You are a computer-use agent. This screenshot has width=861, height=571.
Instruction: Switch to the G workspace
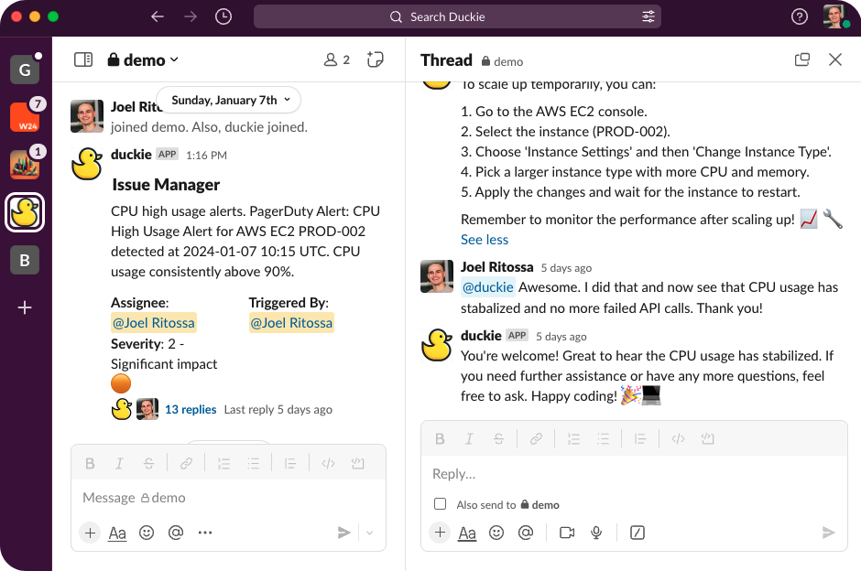point(25,70)
